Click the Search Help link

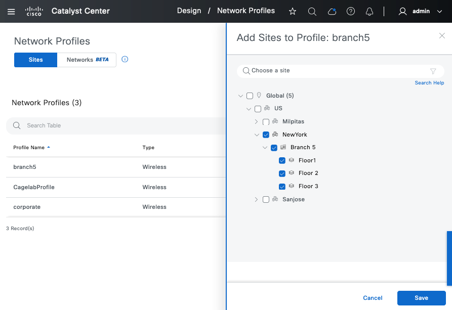coord(429,83)
